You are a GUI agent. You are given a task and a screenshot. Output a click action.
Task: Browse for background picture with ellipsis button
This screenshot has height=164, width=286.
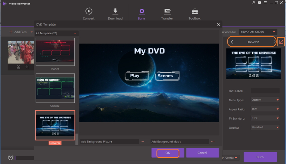142,141
